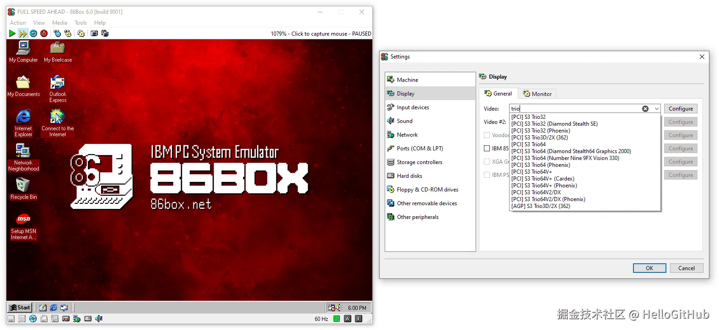This screenshot has width=719, height=330.
Task: Open the Help menu
Action: click(100, 23)
